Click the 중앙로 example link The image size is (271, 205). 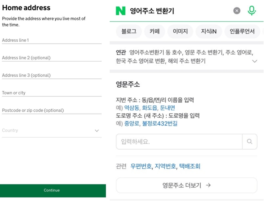[132, 123]
